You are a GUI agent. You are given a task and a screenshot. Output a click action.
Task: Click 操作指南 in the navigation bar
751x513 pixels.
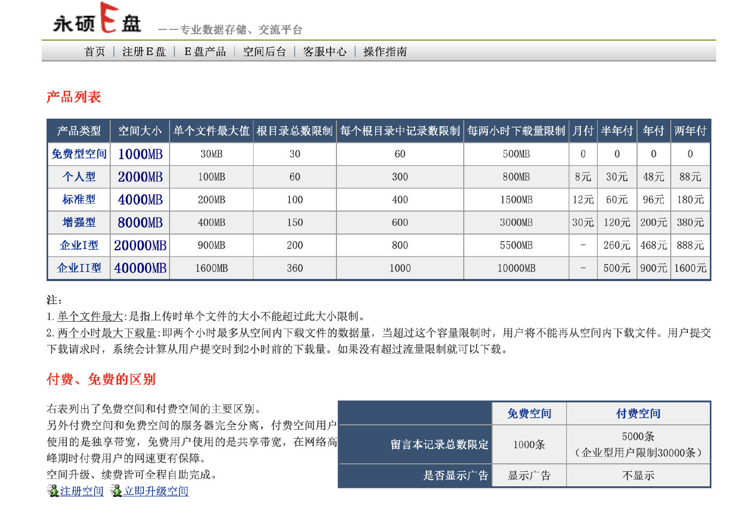(385, 52)
